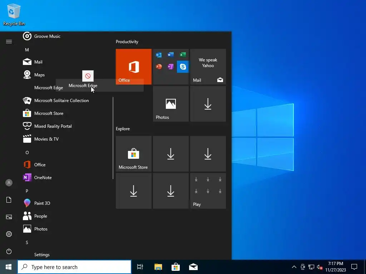Open People app
Viewport: 366px width, 274px height.
point(66,216)
